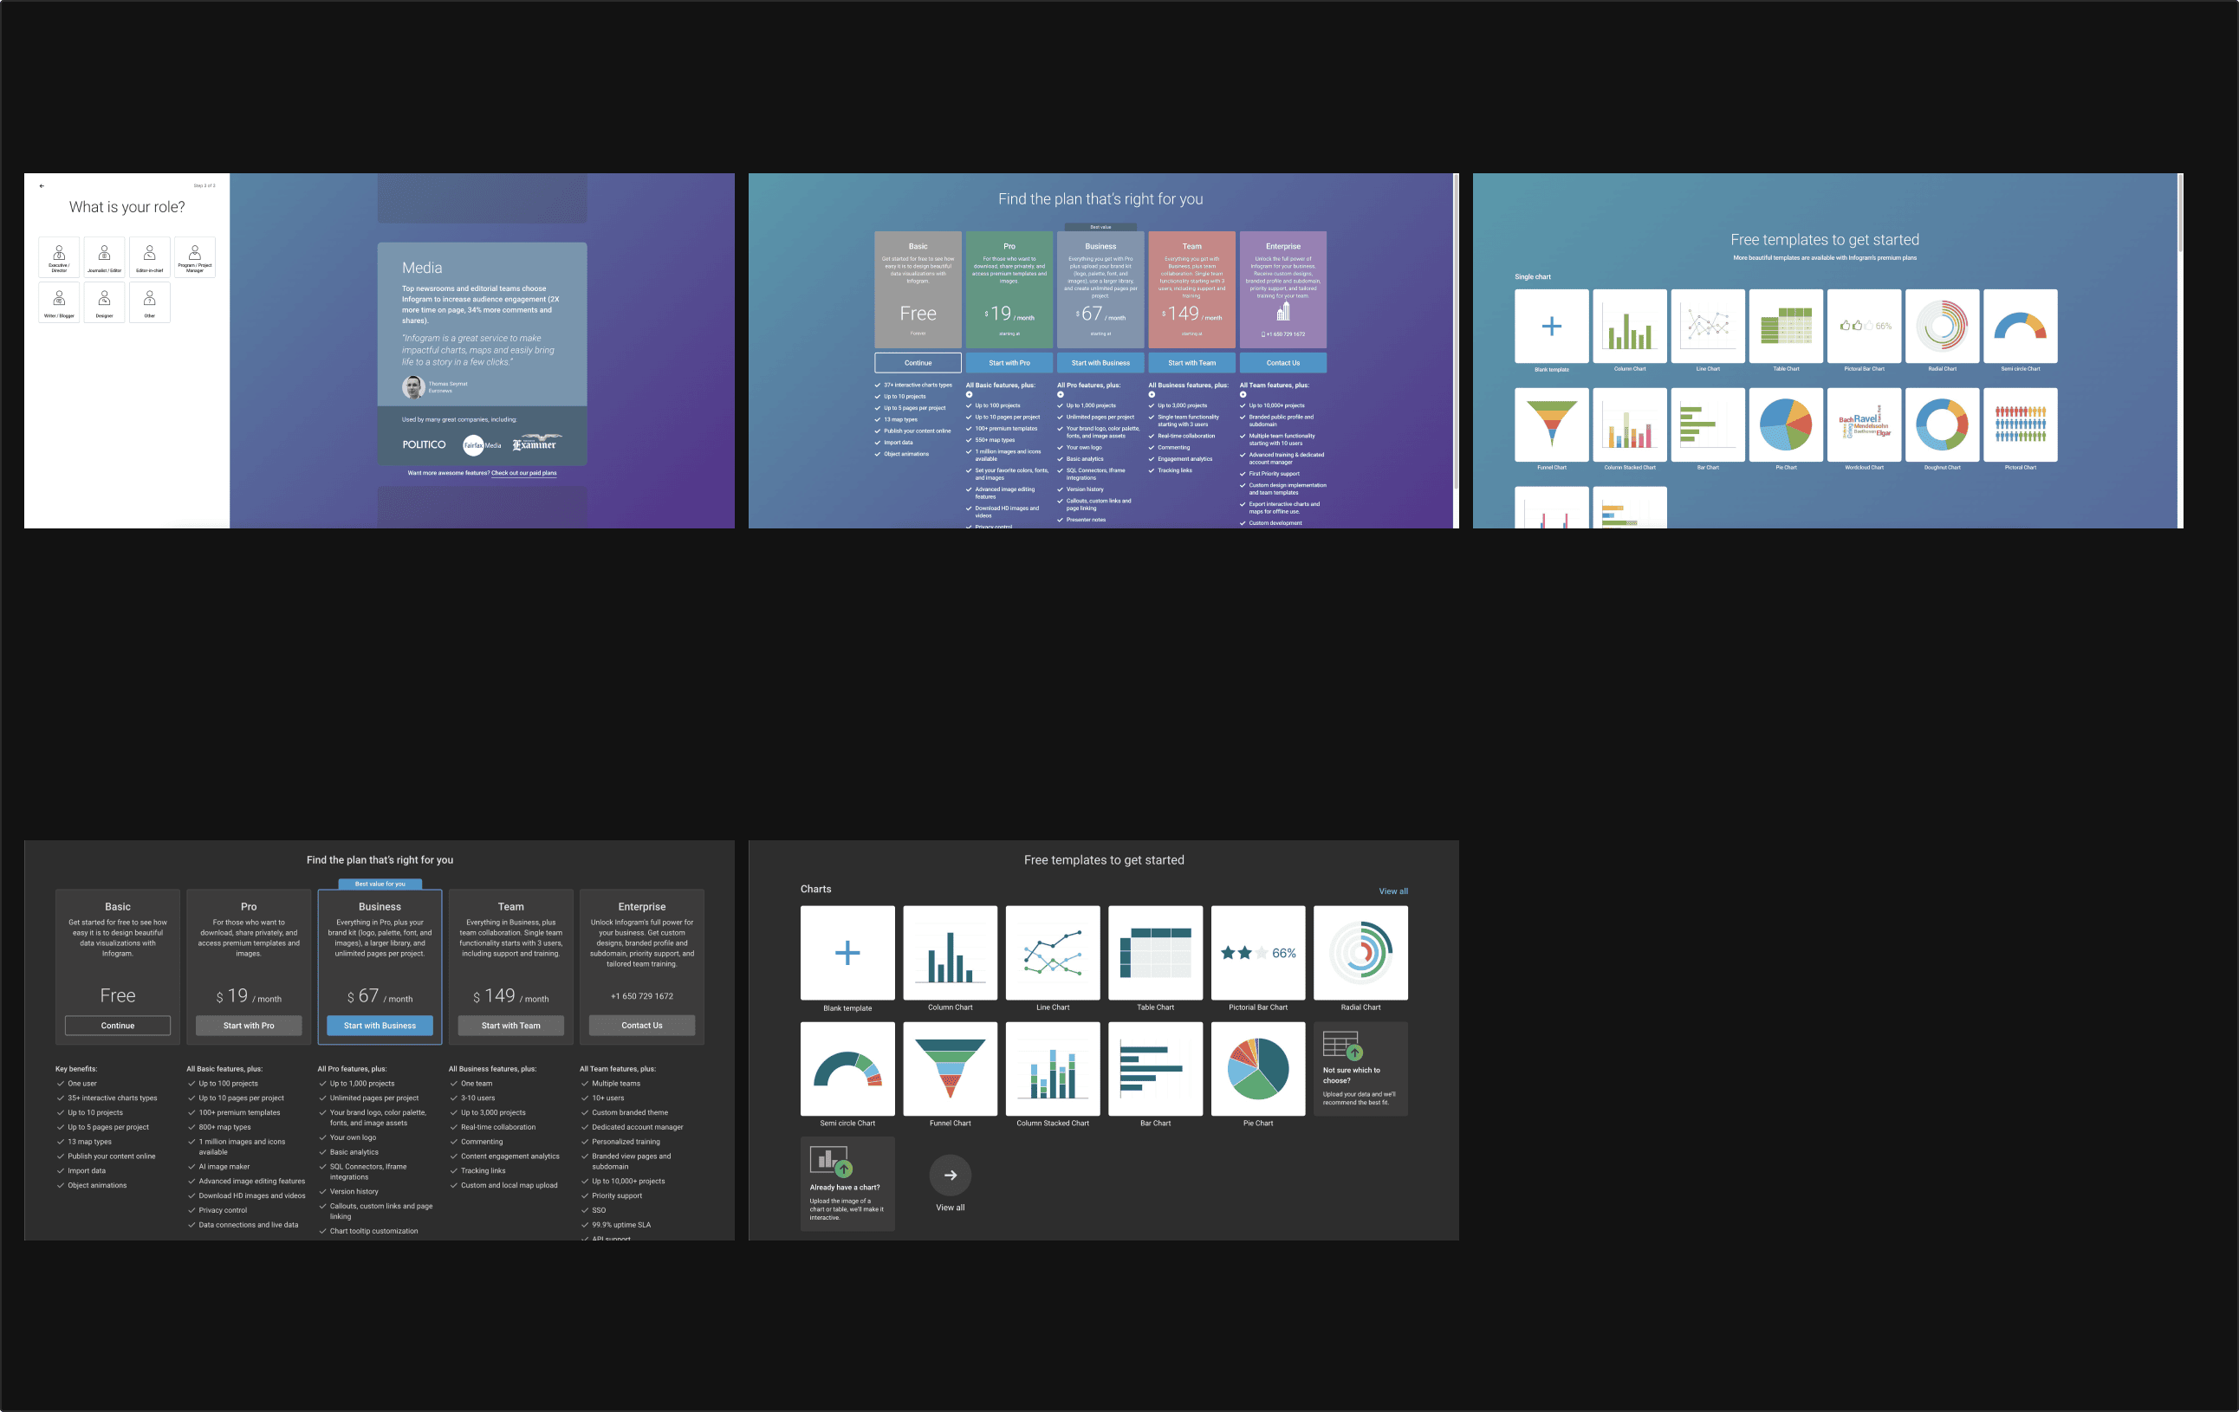
Task: Choose Table Chart in the dark templates panel
Action: tap(1156, 953)
